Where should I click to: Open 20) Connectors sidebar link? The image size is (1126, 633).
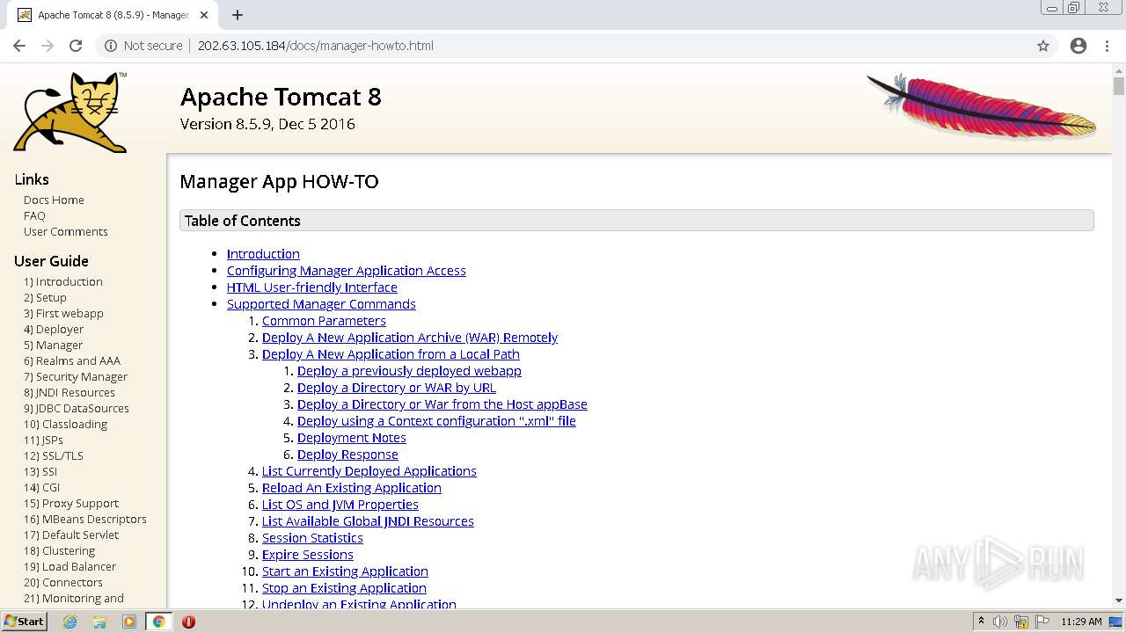coord(63,582)
